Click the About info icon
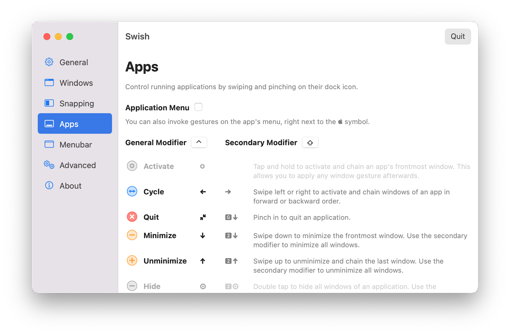This screenshot has height=335, width=510. [49, 185]
